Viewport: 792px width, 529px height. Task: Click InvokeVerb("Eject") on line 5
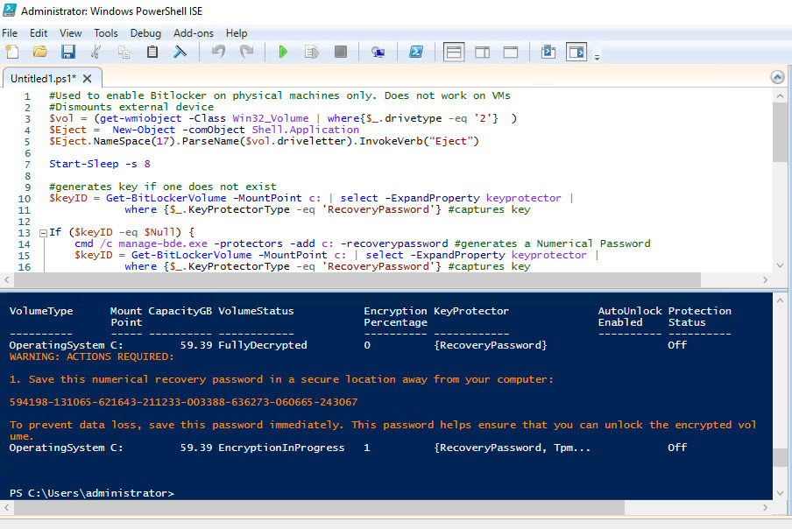[x=420, y=141]
